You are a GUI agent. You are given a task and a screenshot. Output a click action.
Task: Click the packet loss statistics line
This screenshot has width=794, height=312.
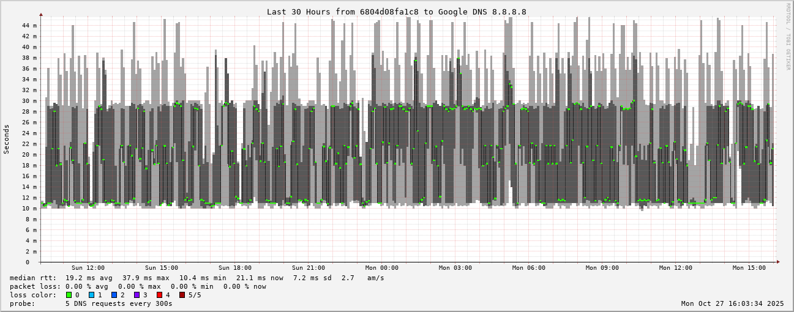click(138, 286)
